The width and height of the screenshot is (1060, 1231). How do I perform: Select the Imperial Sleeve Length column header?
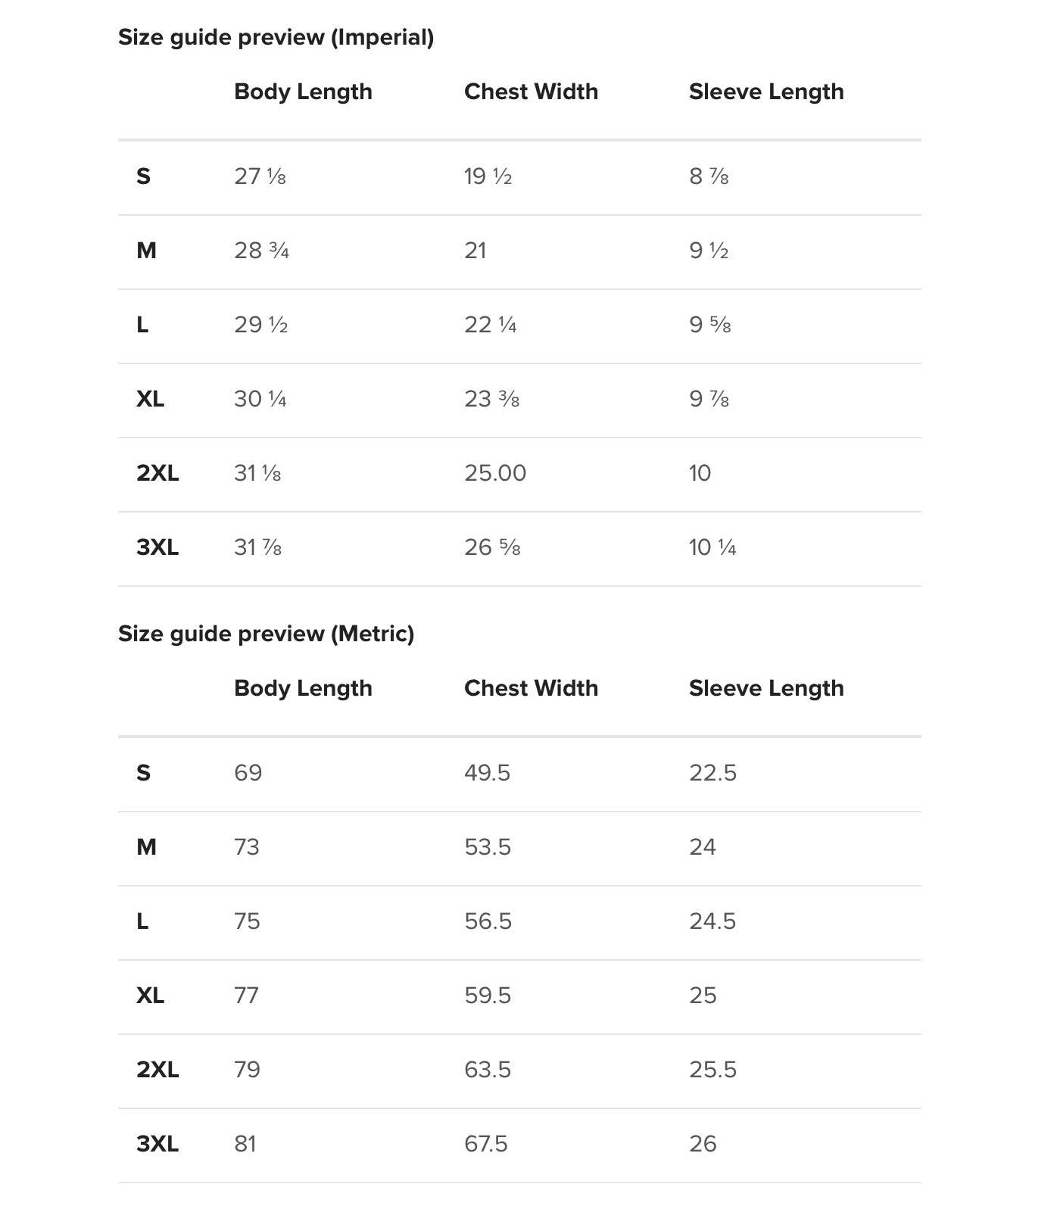(766, 92)
